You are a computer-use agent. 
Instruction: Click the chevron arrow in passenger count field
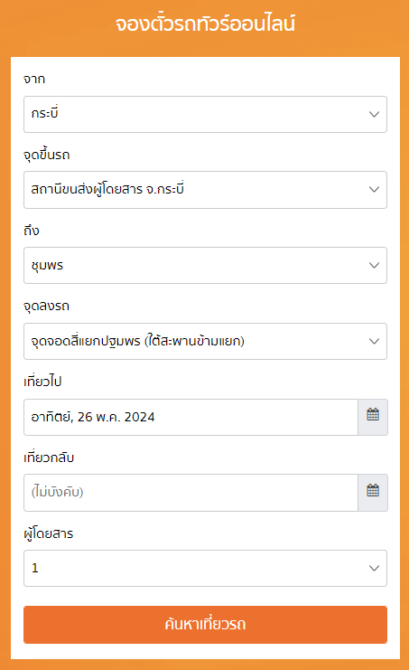[x=374, y=568]
